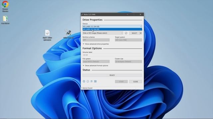The width and height of the screenshot is (213, 119).
Task: Click the Volume label input field
Action: point(112,55)
